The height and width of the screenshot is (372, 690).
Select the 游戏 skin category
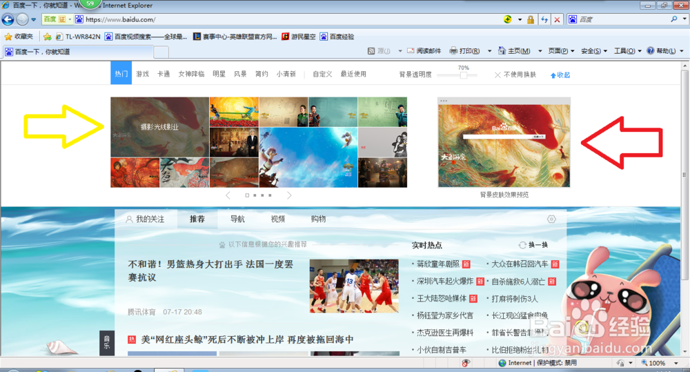(x=142, y=74)
